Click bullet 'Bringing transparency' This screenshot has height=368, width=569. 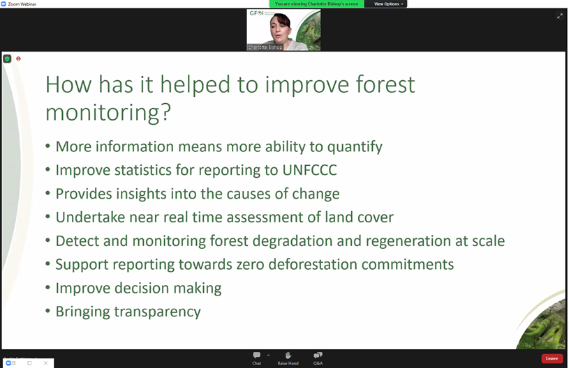click(x=128, y=312)
